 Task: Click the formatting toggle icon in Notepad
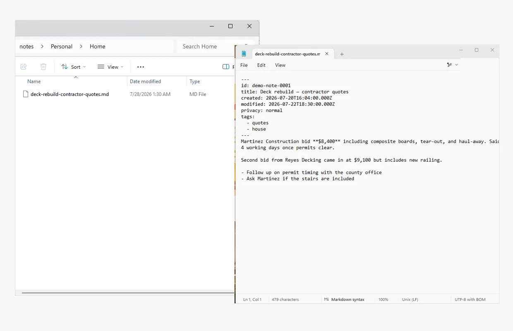tap(449, 65)
